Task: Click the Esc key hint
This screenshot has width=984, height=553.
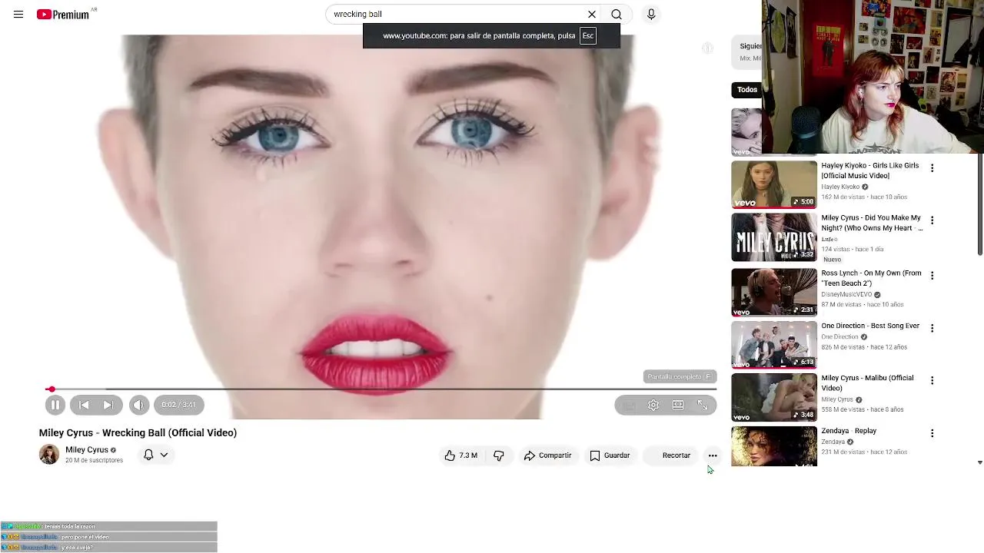Action: coord(588,35)
